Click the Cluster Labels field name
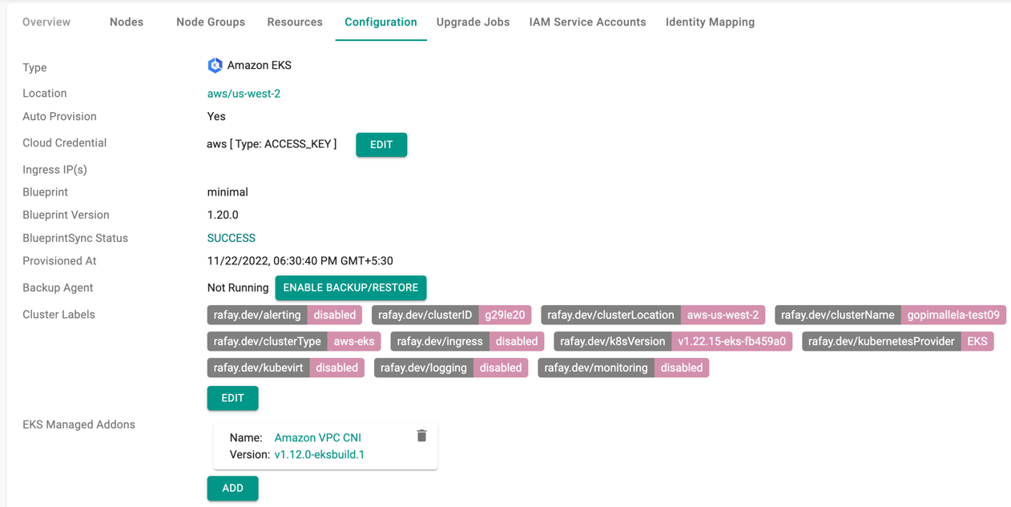The image size is (1011, 507). (x=58, y=315)
